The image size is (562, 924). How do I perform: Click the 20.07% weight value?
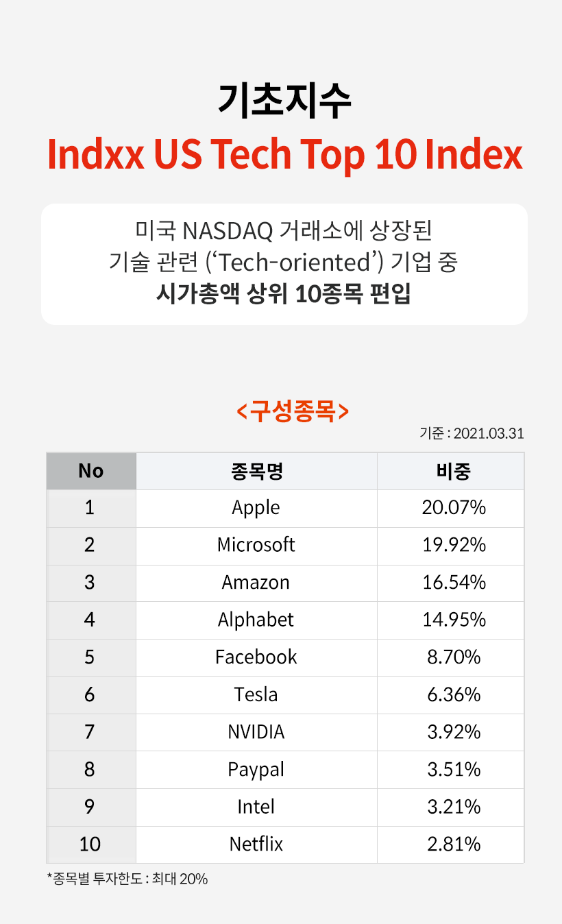[x=453, y=508]
